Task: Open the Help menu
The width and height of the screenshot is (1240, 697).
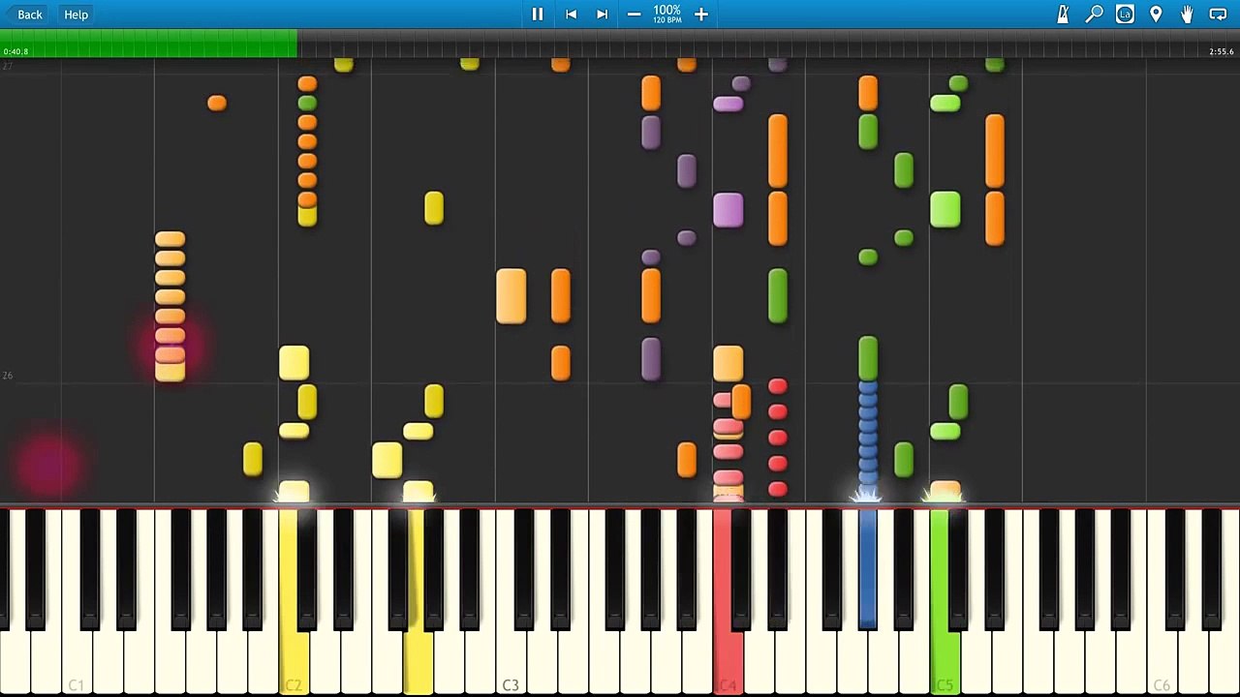Action: [x=77, y=15]
